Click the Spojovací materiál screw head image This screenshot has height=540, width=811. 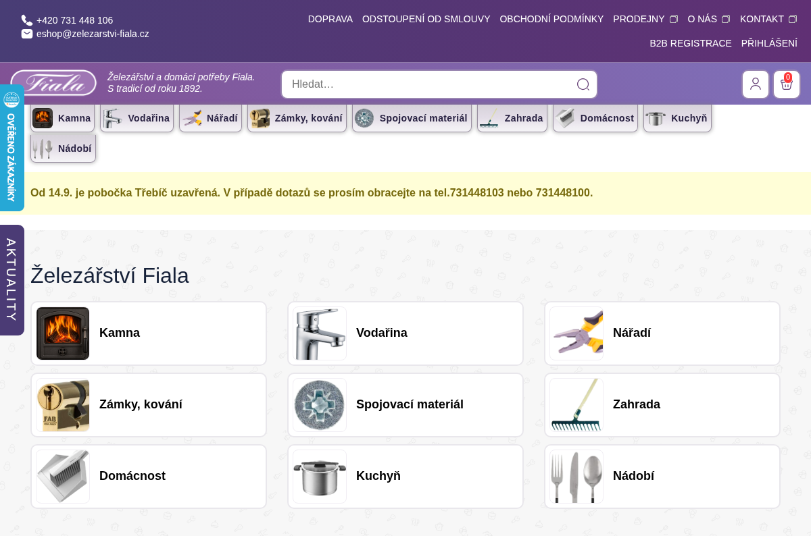[x=320, y=405]
